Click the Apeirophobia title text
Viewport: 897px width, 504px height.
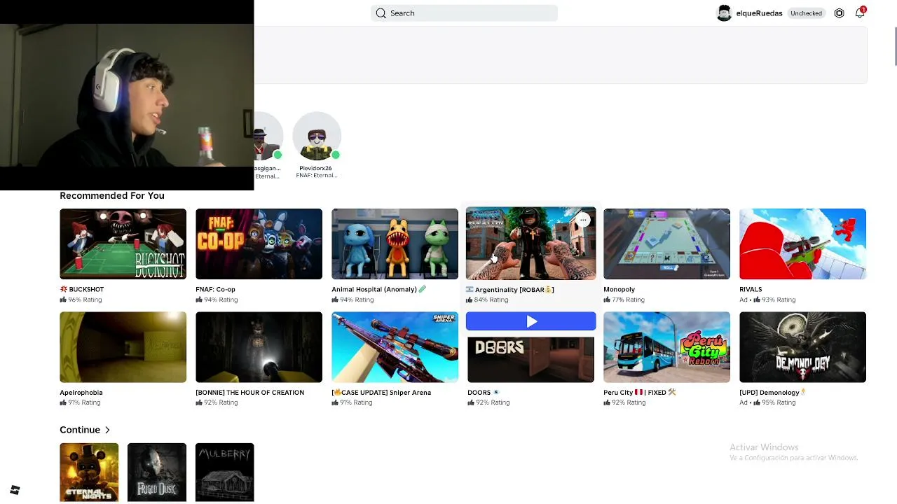click(x=81, y=393)
